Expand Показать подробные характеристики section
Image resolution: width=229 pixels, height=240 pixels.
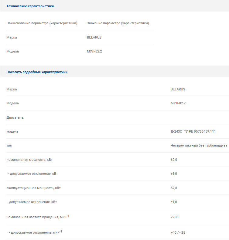37,72
